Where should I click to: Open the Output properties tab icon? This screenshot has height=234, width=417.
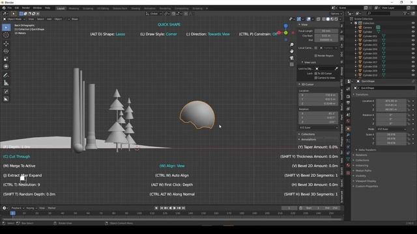click(348, 103)
